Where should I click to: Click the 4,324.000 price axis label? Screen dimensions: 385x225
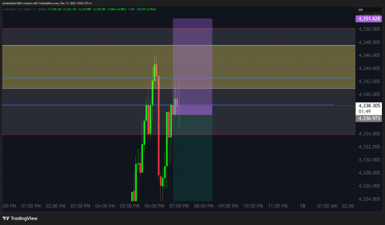(x=369, y=199)
